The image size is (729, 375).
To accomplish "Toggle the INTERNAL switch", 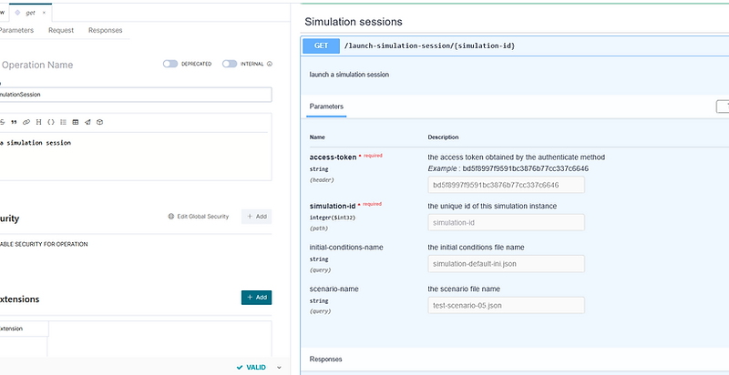I will (230, 64).
